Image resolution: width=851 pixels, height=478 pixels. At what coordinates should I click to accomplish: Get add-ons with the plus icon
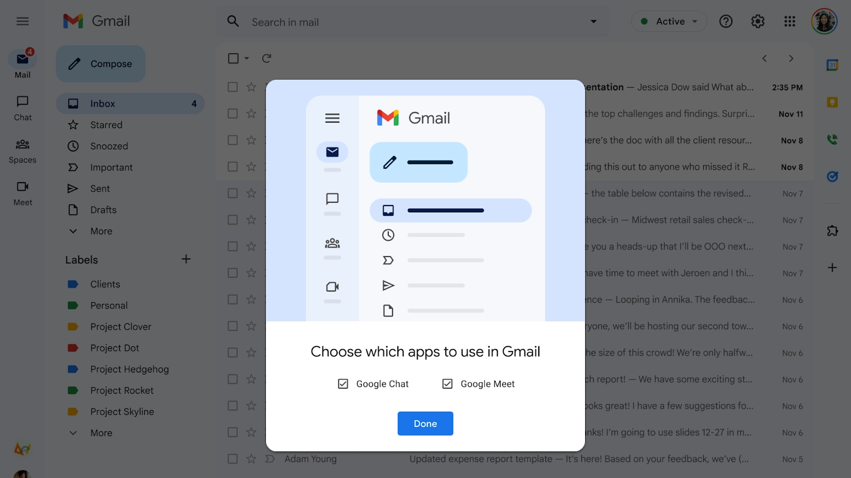[832, 268]
